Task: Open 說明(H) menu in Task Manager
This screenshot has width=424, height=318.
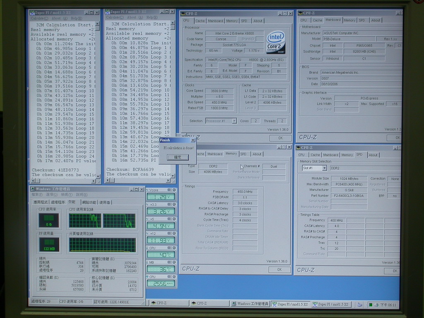Action: pyautogui.click(x=82, y=195)
